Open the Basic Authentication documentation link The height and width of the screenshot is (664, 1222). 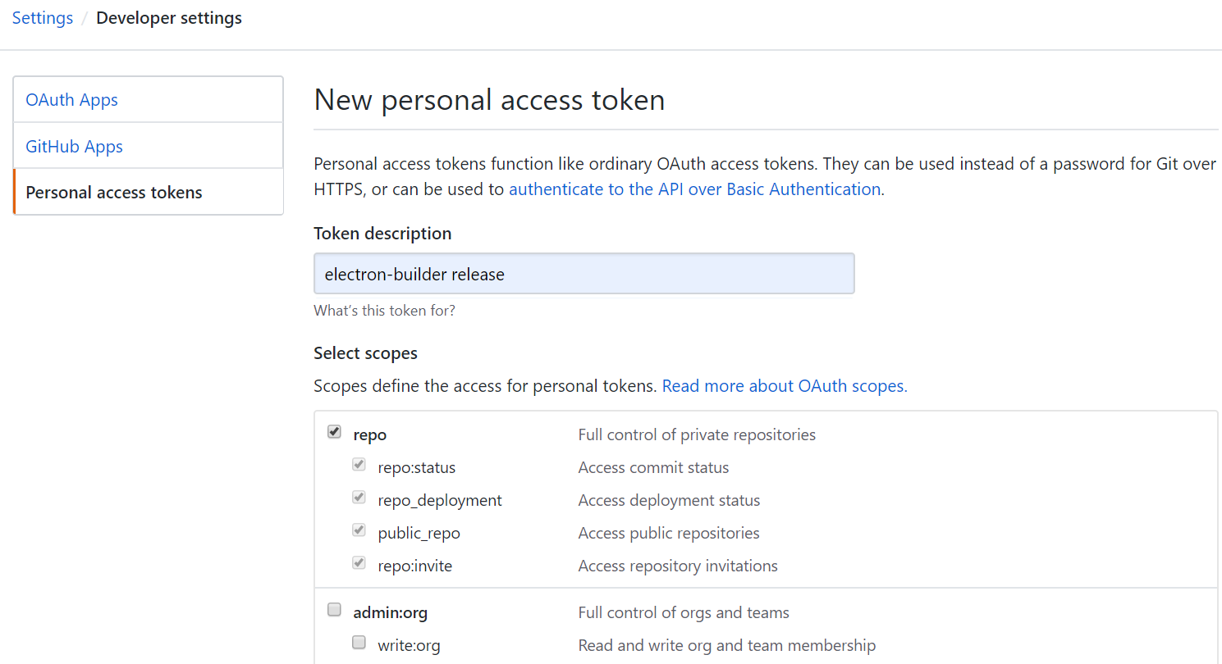694,189
